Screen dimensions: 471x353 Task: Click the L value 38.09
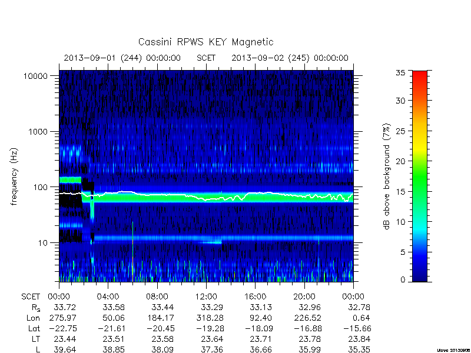tap(162, 349)
